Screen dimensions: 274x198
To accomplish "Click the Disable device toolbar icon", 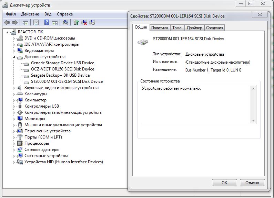I will click(x=92, y=23).
